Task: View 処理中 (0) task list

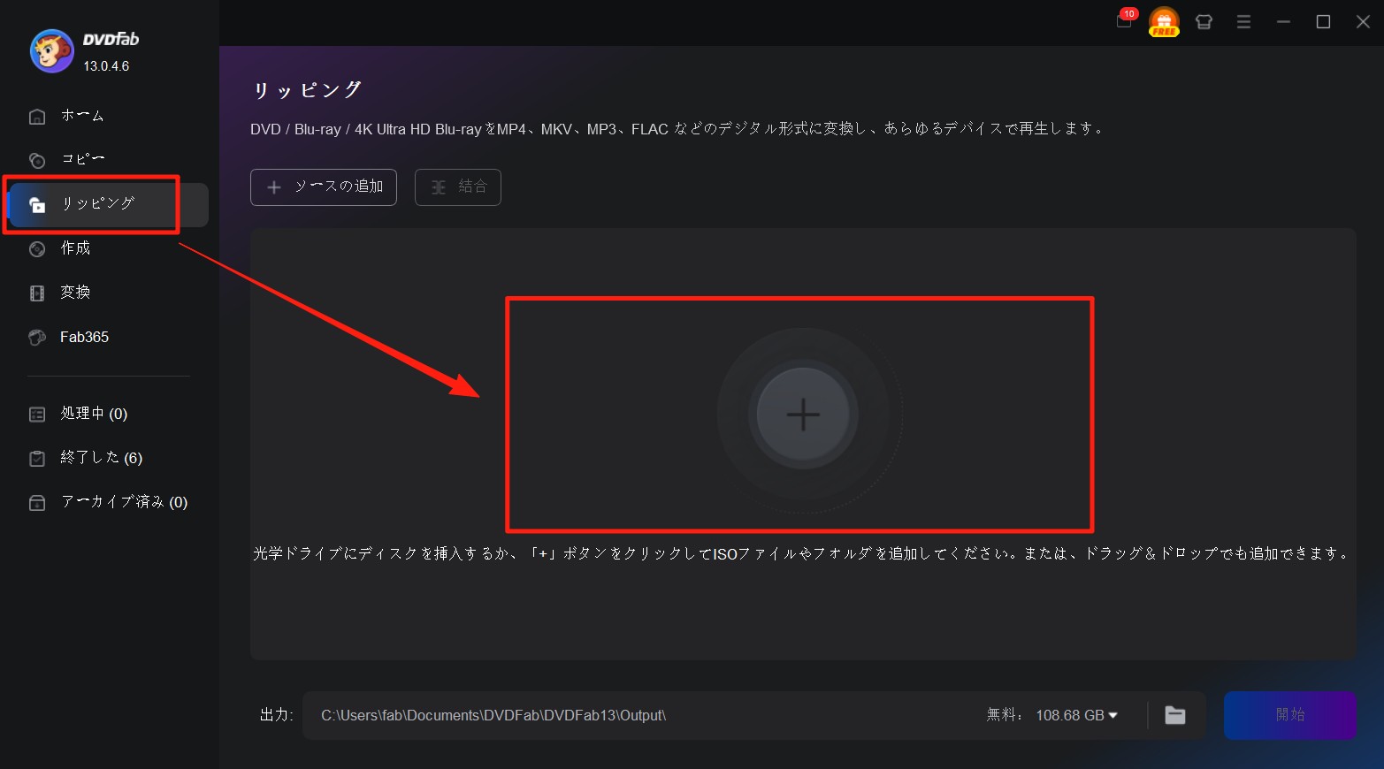Action: tap(93, 414)
